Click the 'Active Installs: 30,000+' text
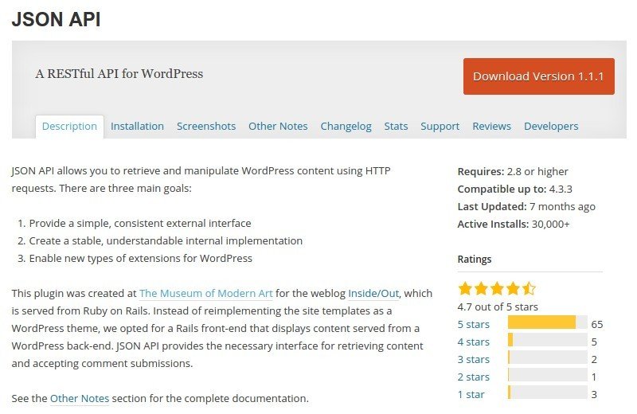 point(514,224)
